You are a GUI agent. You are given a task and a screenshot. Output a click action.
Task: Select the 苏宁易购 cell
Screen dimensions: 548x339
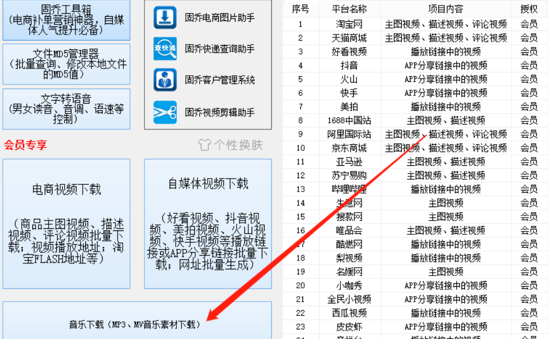click(349, 175)
